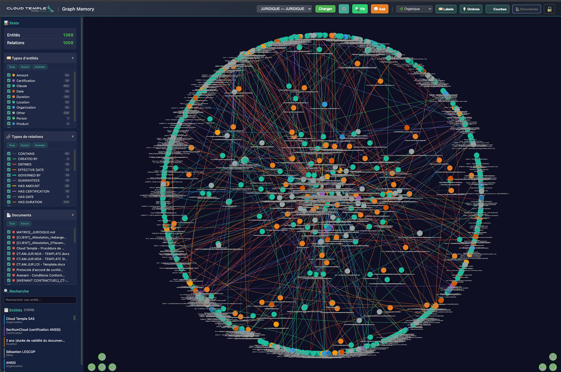This screenshot has height=372, width=561.
Task: Click the Charger button
Action: point(325,9)
